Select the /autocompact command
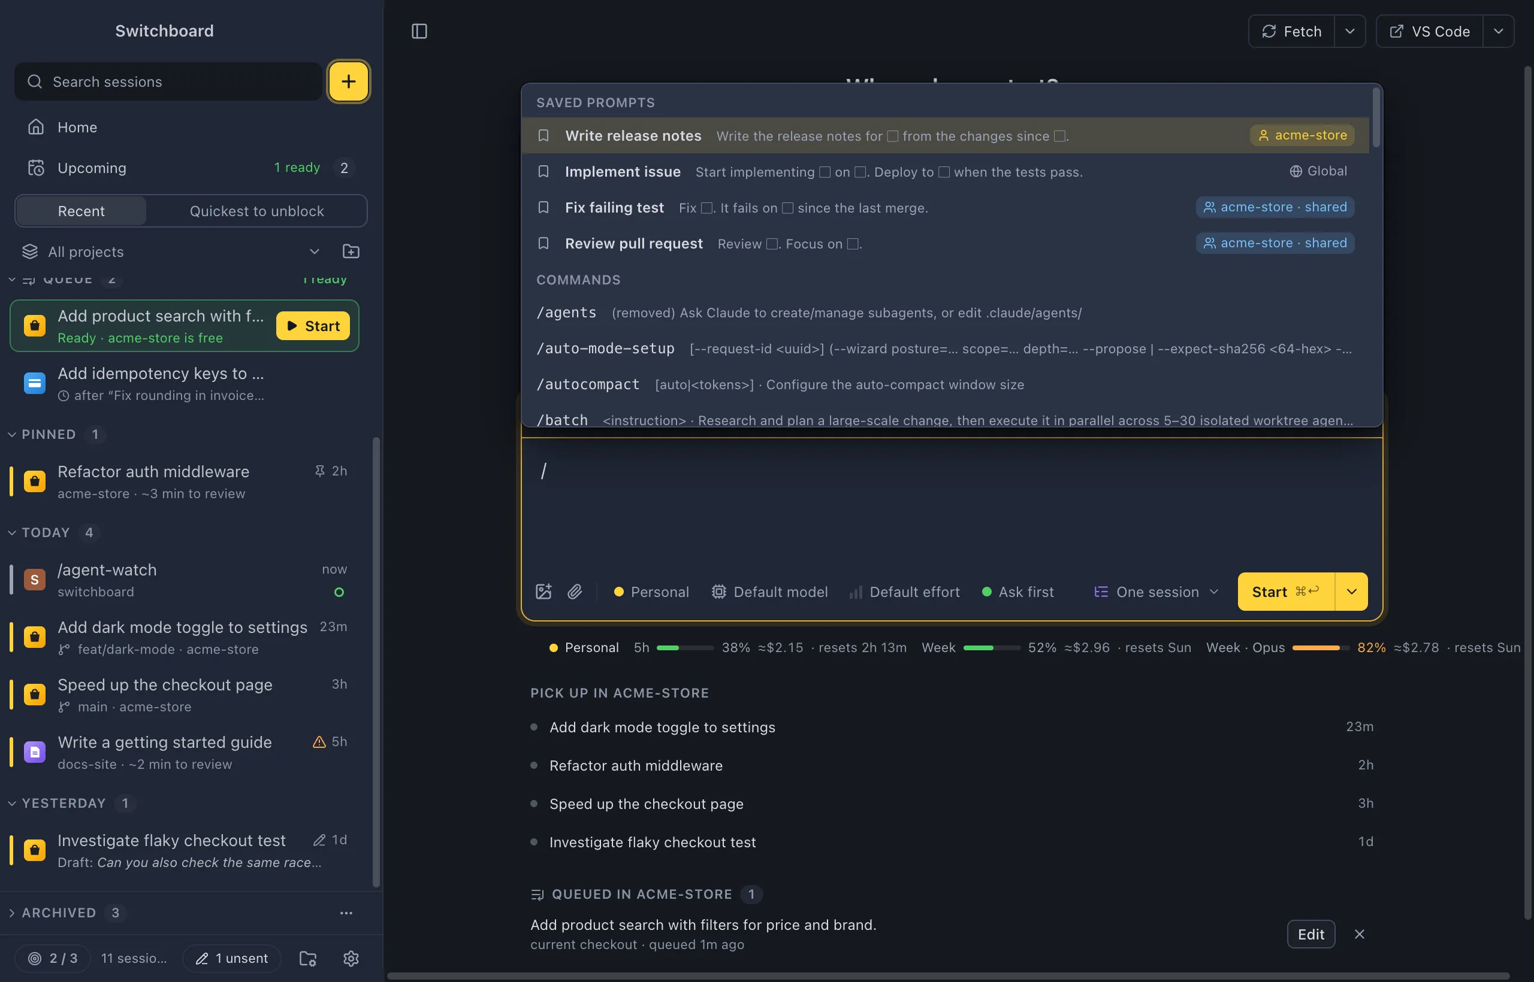 [945, 384]
